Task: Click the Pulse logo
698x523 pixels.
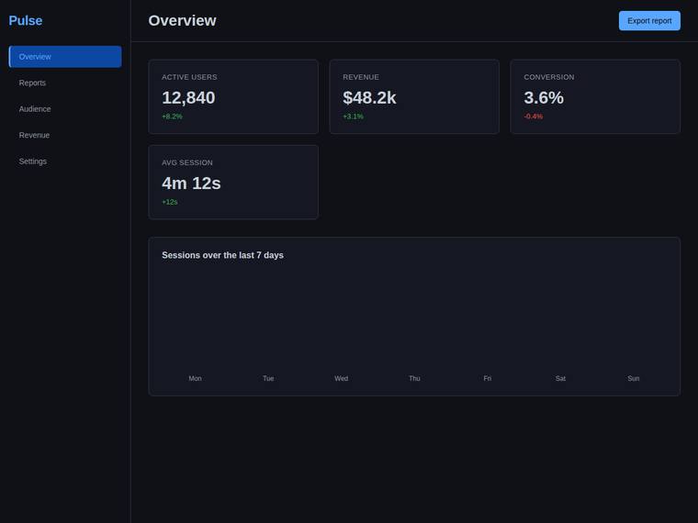Action: (26, 20)
